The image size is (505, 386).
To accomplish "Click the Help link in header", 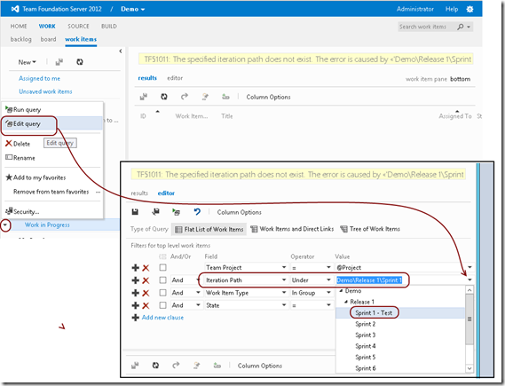I will [x=452, y=9].
